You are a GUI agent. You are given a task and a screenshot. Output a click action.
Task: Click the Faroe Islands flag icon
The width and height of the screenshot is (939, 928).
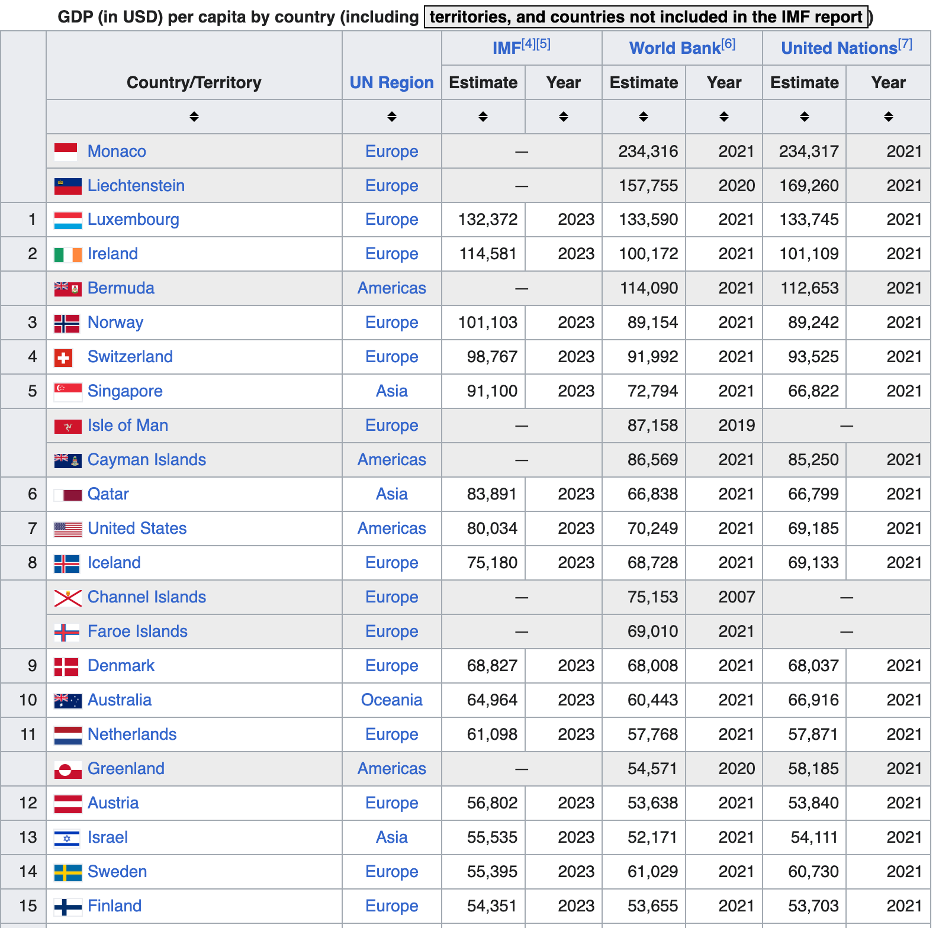(x=67, y=633)
